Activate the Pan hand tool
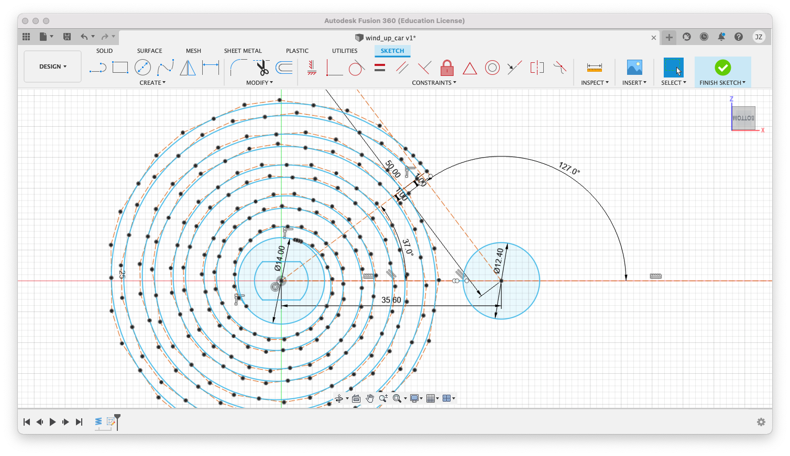This screenshot has height=456, width=790. pos(370,398)
